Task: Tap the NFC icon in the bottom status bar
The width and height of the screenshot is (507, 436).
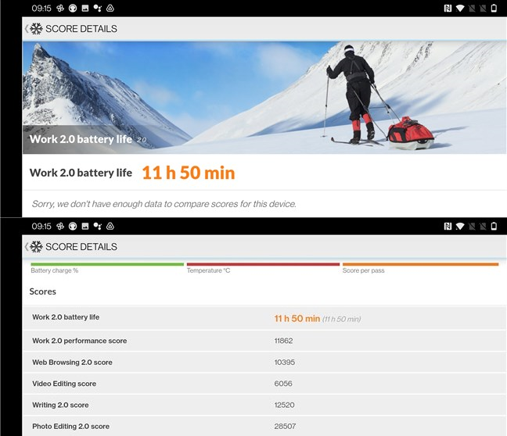Action: 448,227
